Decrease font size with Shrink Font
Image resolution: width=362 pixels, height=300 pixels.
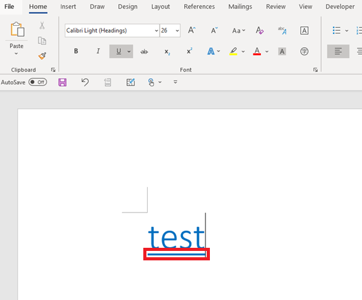[x=214, y=30]
